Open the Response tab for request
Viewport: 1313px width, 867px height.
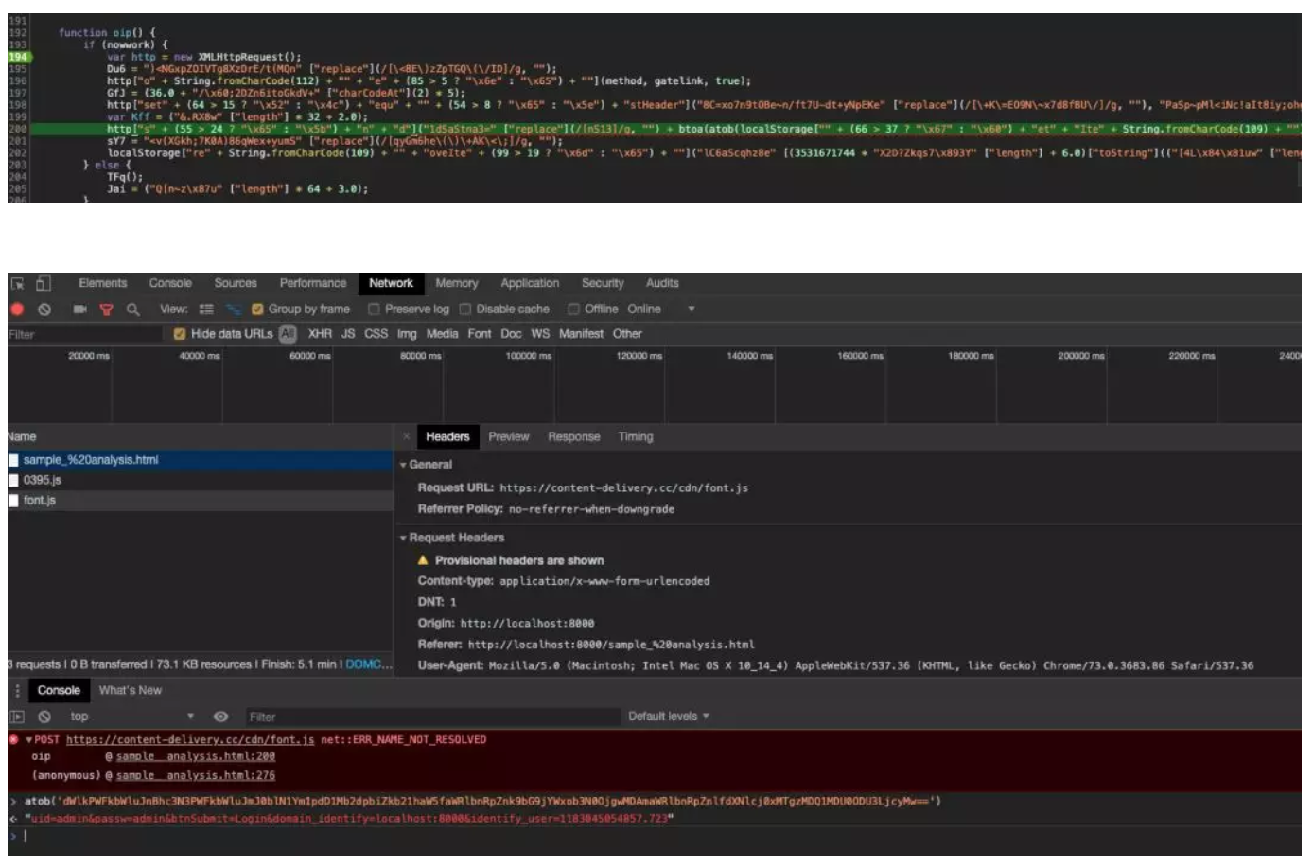pos(573,437)
